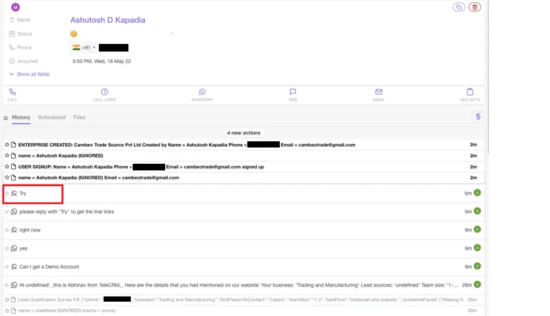Image resolution: width=550 pixels, height=316 pixels.
Task: Click the red delete trash icon
Action: coord(475,7)
